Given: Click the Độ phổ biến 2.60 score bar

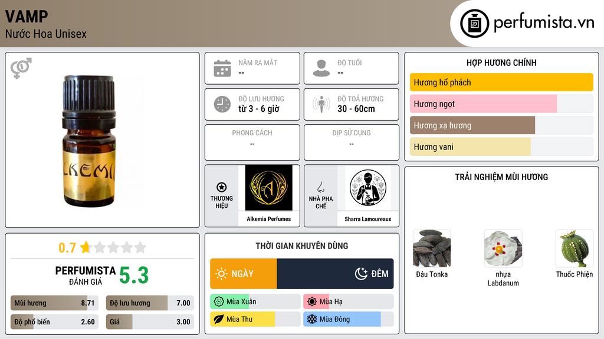Looking at the screenshot, I should coord(54,322).
